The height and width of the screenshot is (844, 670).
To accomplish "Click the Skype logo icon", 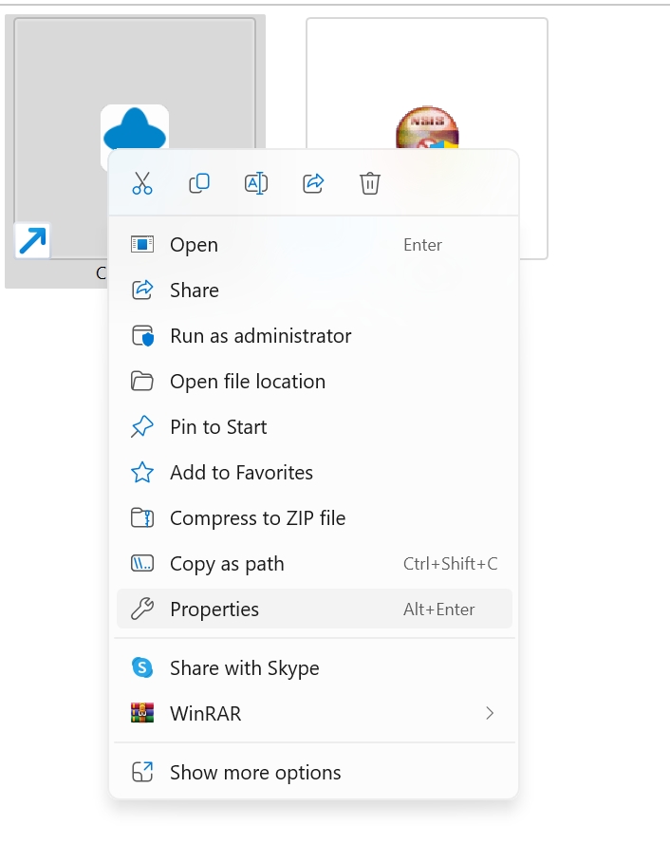I will (x=142, y=668).
